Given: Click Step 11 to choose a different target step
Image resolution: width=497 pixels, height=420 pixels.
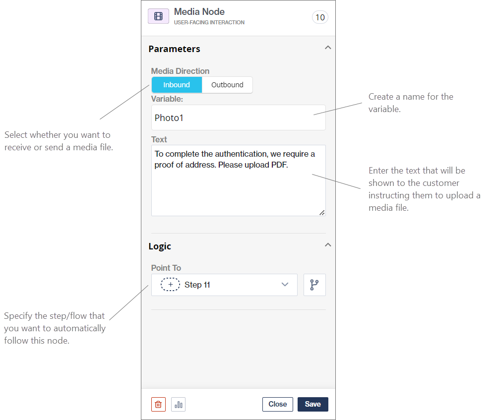Looking at the screenshot, I should [197, 284].
